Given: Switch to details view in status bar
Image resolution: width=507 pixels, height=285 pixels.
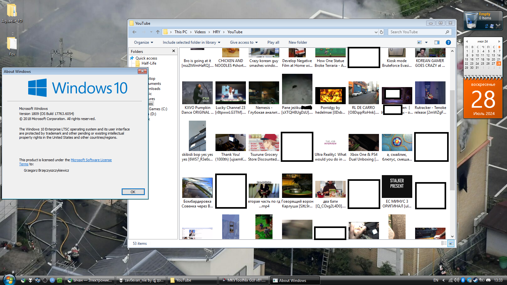Looking at the screenshot, I should coord(444,243).
